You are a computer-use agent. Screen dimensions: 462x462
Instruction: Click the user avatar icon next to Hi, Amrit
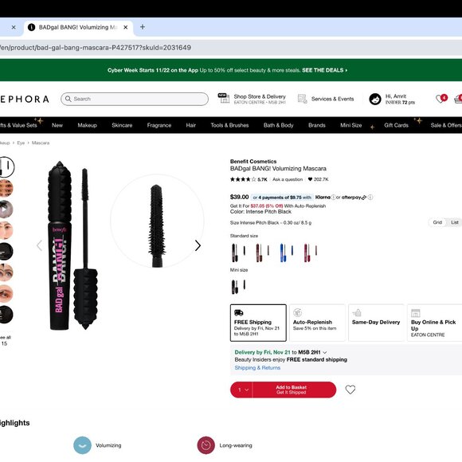(x=375, y=99)
